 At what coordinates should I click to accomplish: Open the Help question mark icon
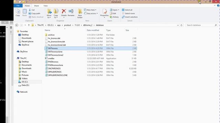[218, 5]
